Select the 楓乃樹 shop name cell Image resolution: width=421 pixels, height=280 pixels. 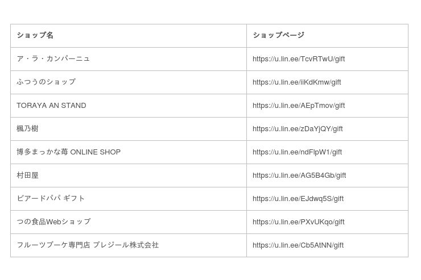(28, 129)
